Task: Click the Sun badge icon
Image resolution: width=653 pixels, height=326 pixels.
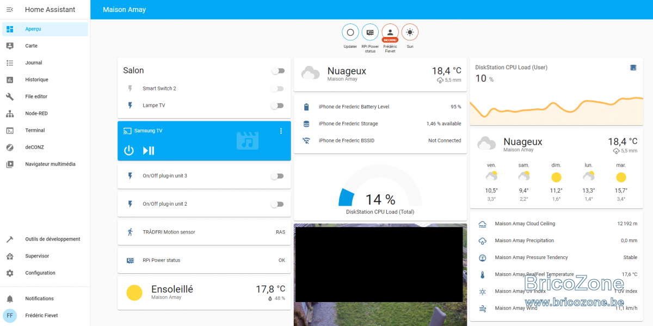Action: [410, 33]
